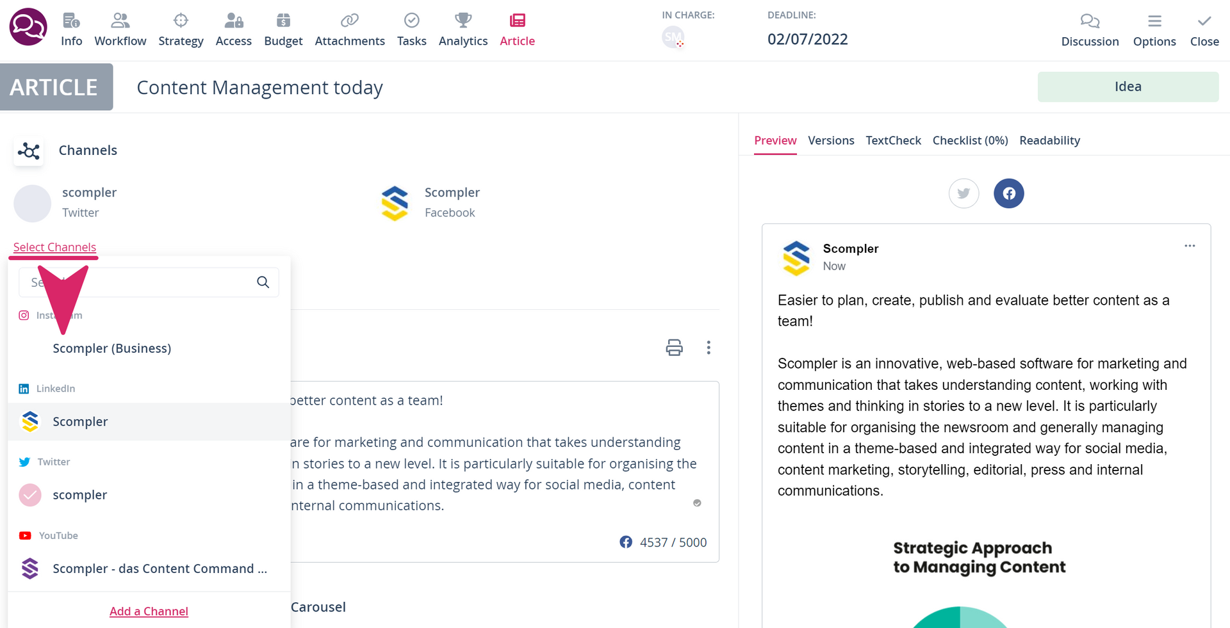The width and height of the screenshot is (1230, 628).
Task: Open the Budget icon
Action: point(283,20)
